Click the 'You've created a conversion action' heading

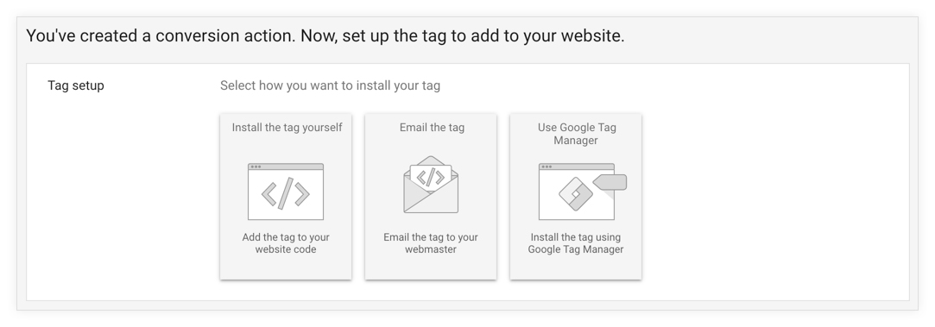[x=325, y=36]
